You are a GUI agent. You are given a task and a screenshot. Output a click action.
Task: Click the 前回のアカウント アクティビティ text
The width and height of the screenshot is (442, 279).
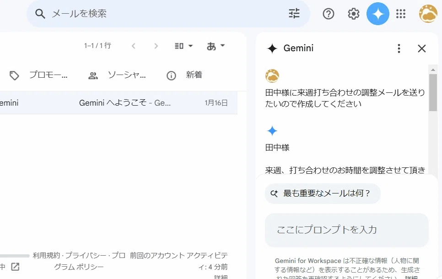179,261
